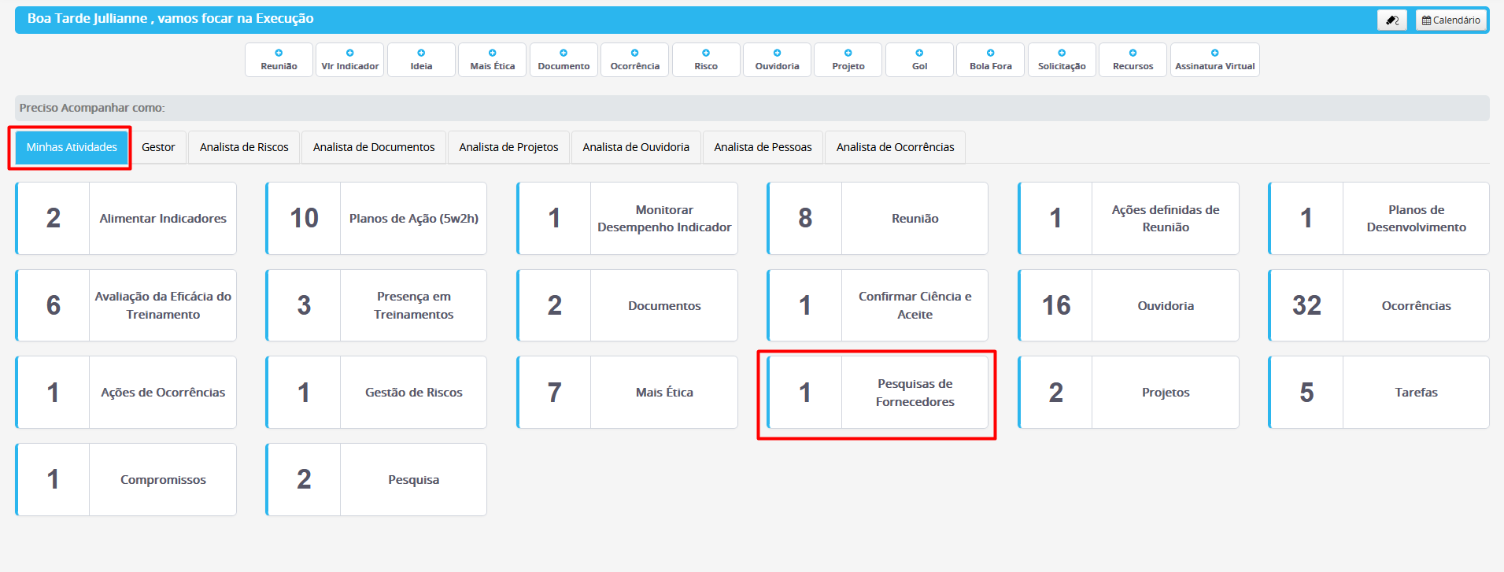Click the plus icon above Documento
The image size is (1504, 572).
(x=564, y=53)
